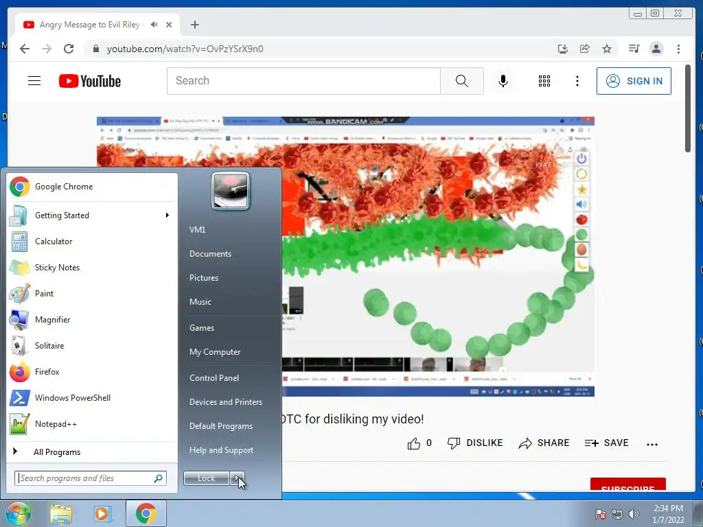Image resolution: width=703 pixels, height=527 pixels.
Task: Click the user account picture in Start menu
Action: coord(231,191)
